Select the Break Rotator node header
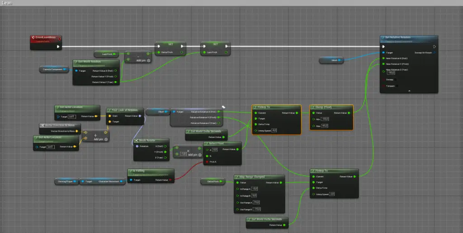This screenshot has width=463, height=233. (x=150, y=141)
